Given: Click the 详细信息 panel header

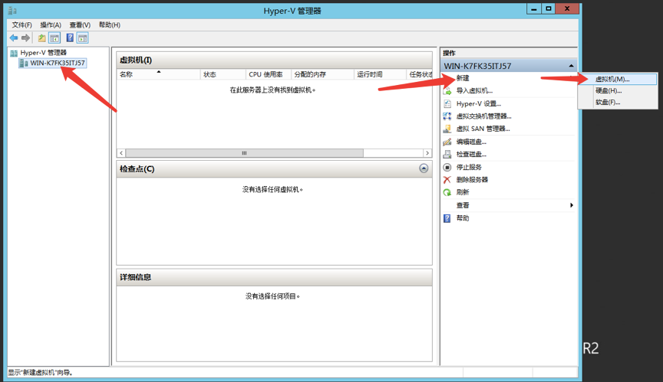Looking at the screenshot, I should [274, 277].
